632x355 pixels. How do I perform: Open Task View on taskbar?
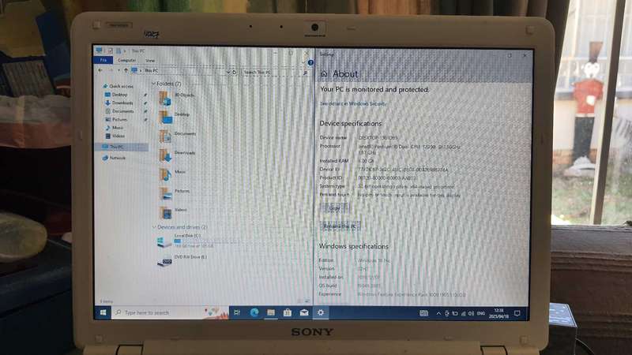point(237,312)
